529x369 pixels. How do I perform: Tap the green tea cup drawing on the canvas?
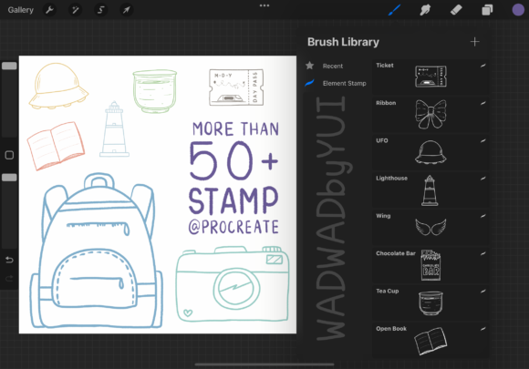click(x=154, y=91)
